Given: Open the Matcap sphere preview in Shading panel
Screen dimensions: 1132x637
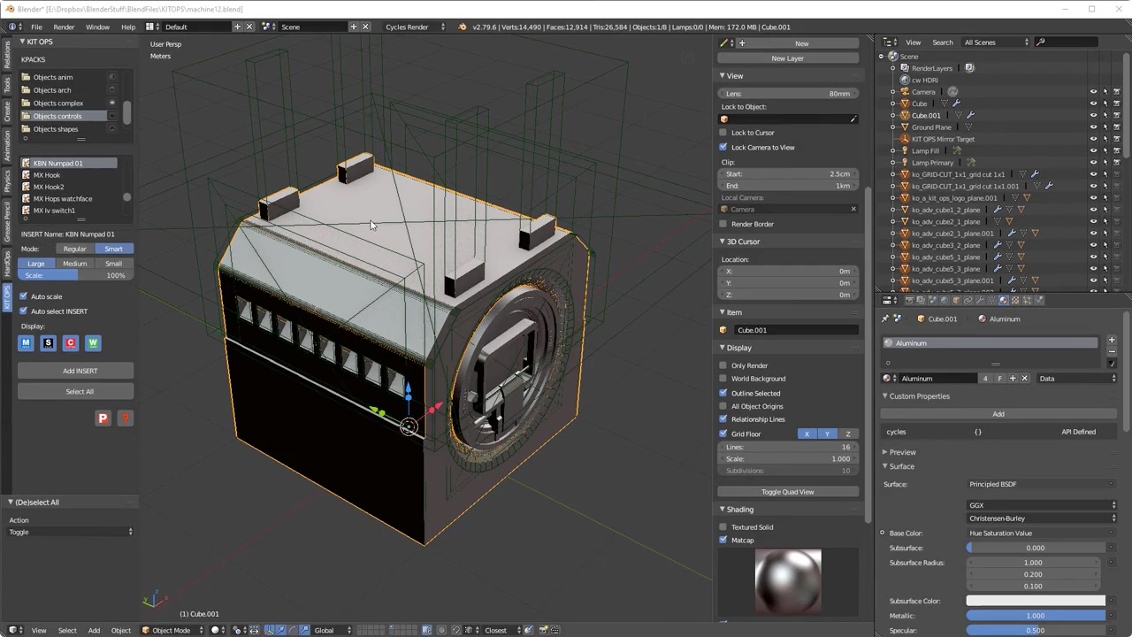Looking at the screenshot, I should pyautogui.click(x=787, y=579).
